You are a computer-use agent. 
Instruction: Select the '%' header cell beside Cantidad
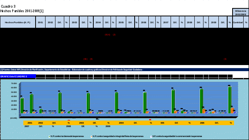(246, 22)
